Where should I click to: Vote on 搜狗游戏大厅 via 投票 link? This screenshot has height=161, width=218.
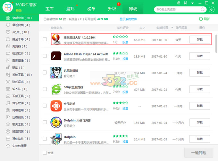[125, 42]
